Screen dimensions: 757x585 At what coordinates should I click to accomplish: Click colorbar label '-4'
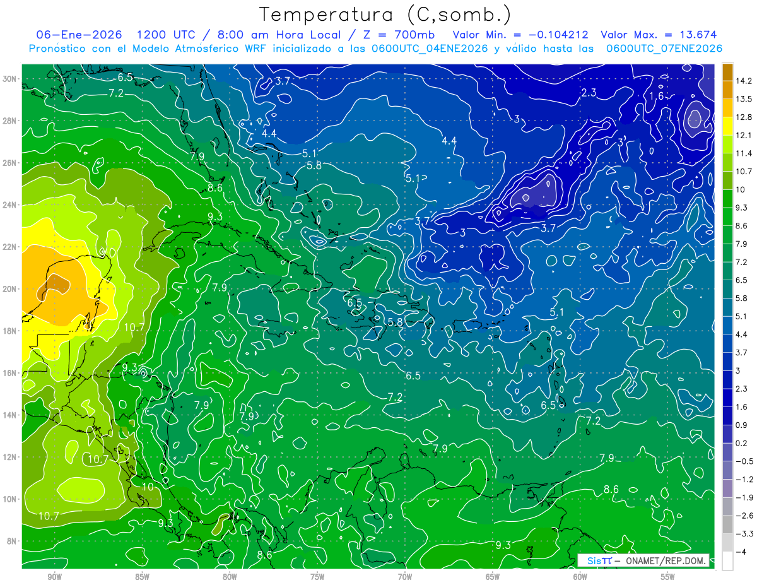[741, 552]
